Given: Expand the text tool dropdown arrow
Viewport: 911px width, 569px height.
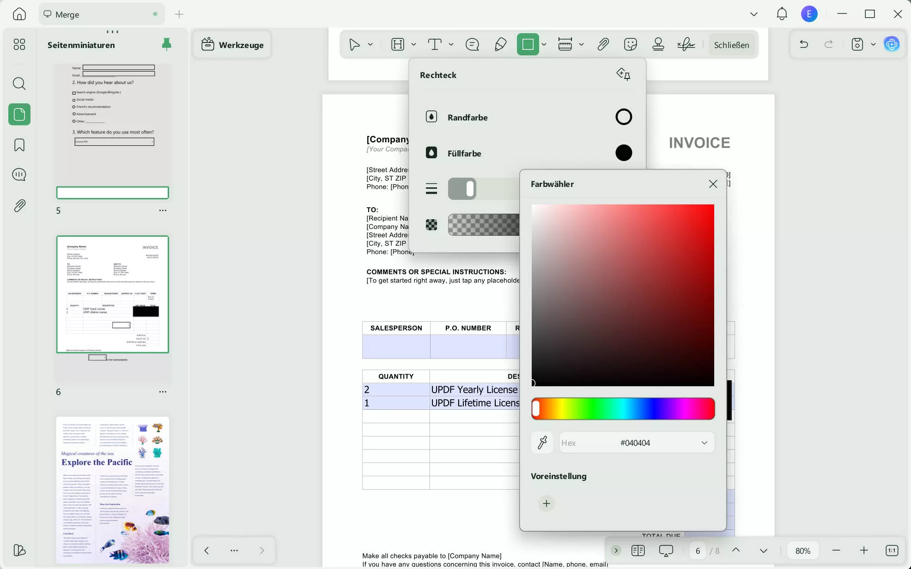Looking at the screenshot, I should click(x=451, y=44).
